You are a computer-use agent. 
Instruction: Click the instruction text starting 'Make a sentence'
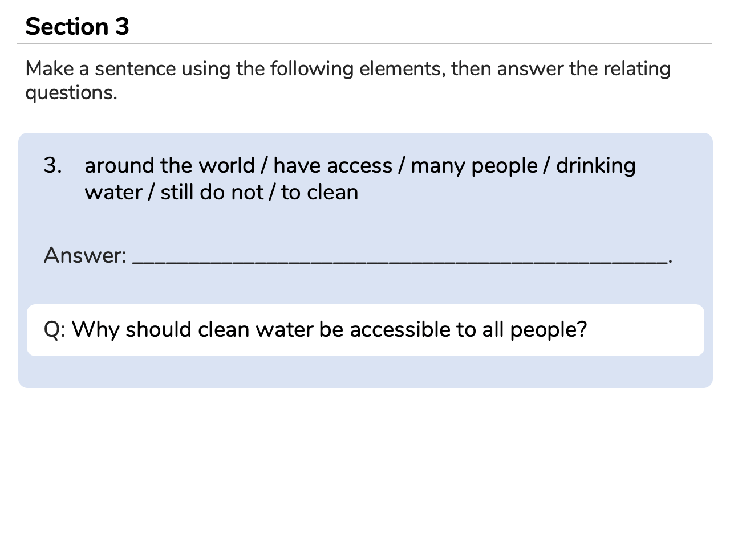tap(347, 69)
